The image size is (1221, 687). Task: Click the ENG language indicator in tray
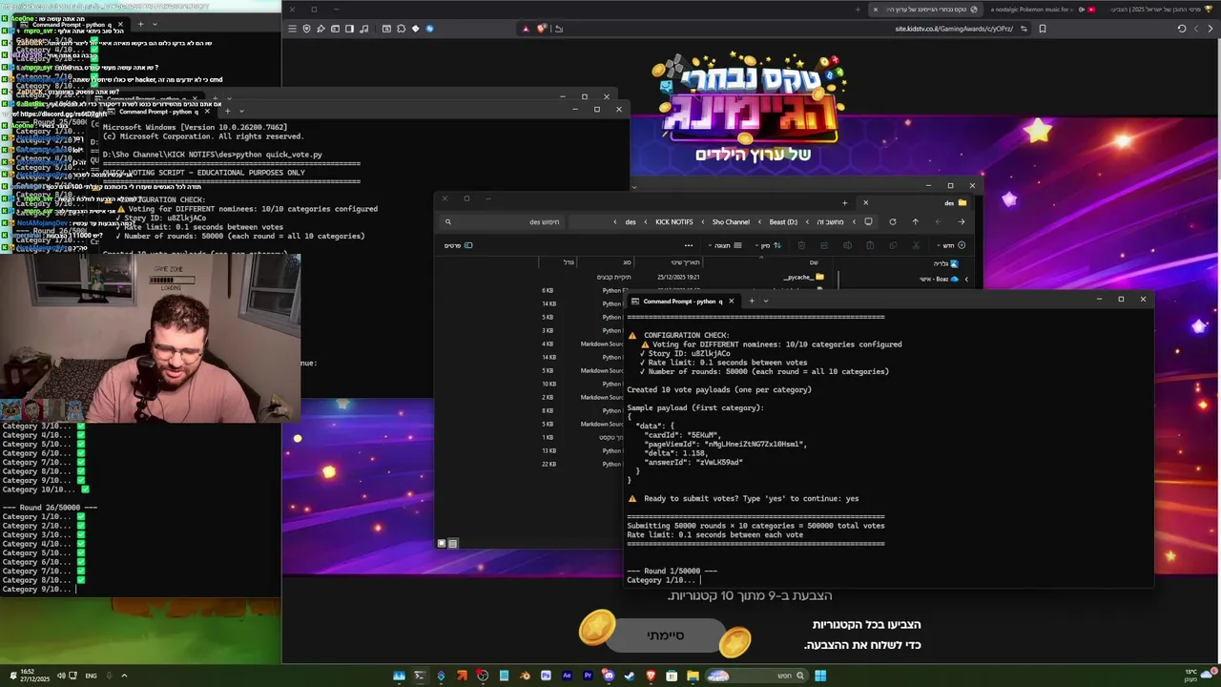pos(91,676)
